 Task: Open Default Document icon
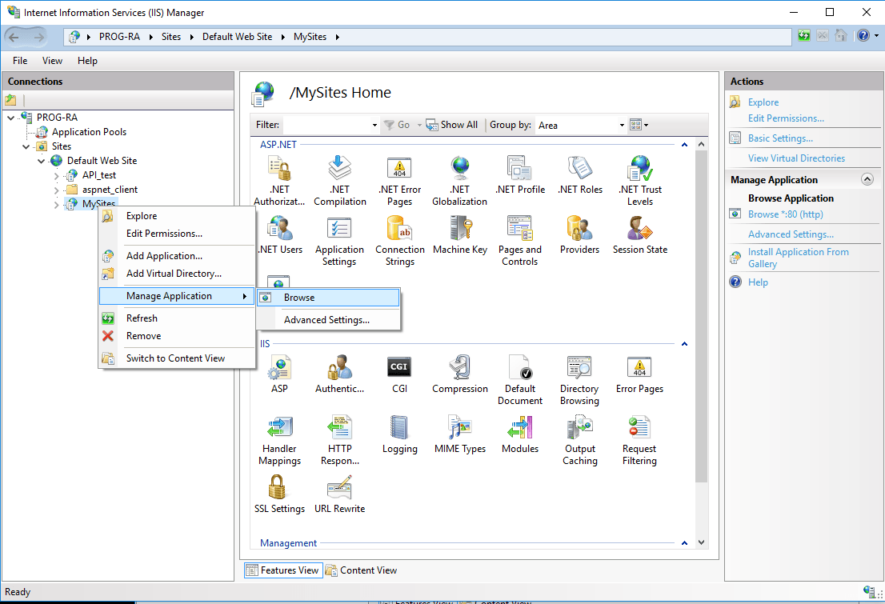pos(520,367)
